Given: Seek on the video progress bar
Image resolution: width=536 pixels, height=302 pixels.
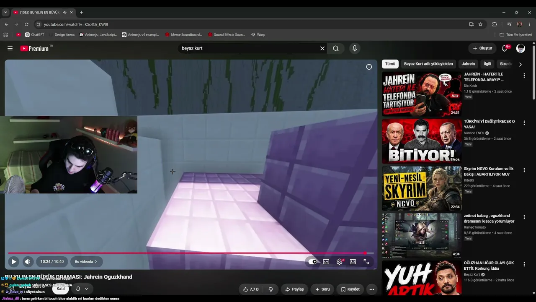Looking at the screenshot, I should coord(191,253).
